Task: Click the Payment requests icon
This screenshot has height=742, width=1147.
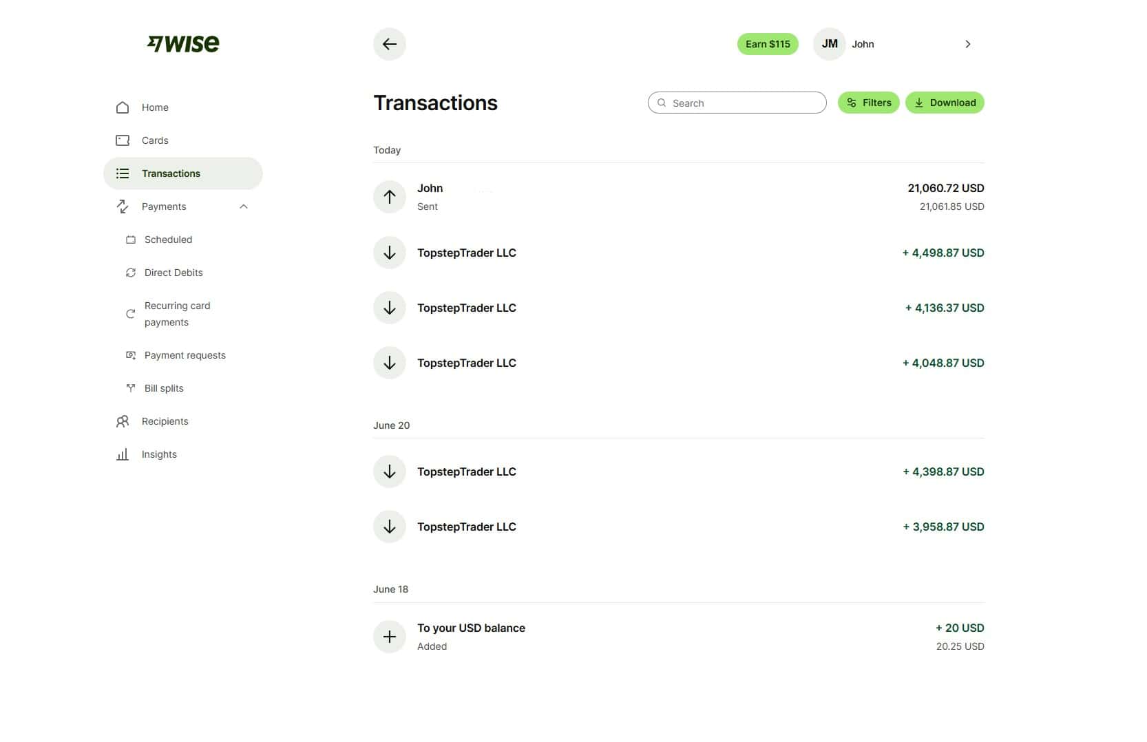Action: click(131, 355)
